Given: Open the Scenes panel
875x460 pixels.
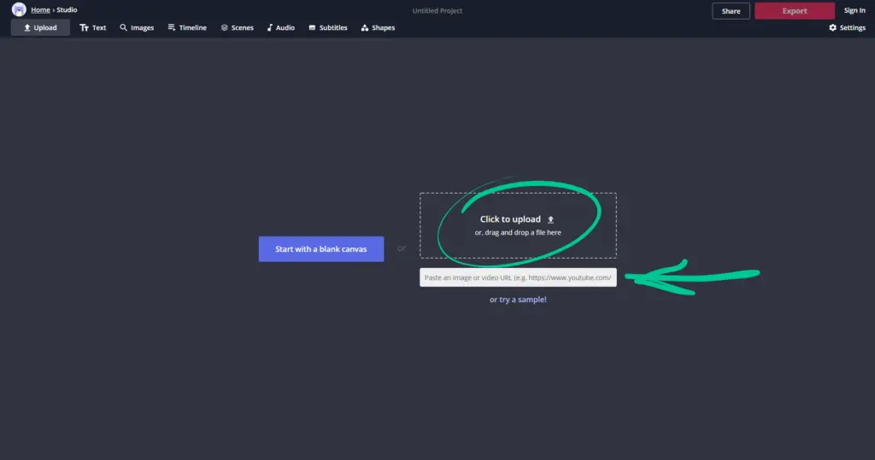Looking at the screenshot, I should pos(237,28).
